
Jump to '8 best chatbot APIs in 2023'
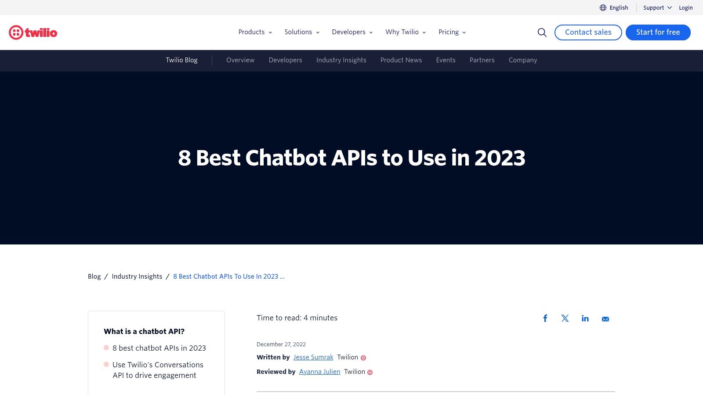(159, 348)
